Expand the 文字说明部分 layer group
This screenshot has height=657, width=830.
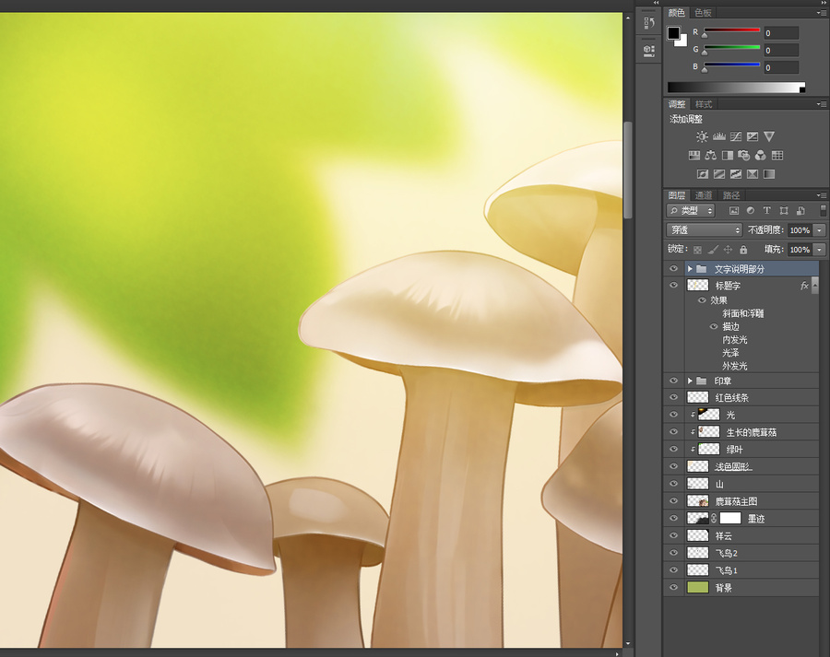[x=690, y=269]
